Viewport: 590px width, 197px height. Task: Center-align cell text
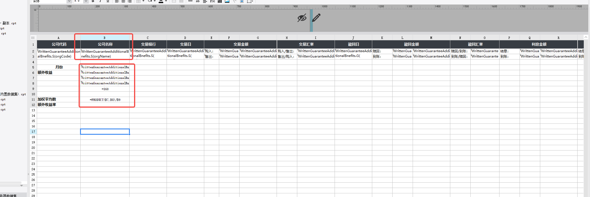(123, 1)
